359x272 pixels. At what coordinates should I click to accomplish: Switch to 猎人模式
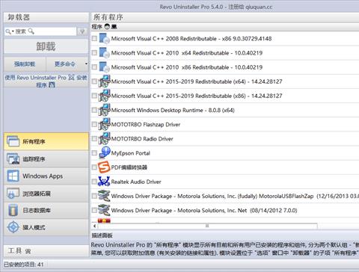pos(46,227)
